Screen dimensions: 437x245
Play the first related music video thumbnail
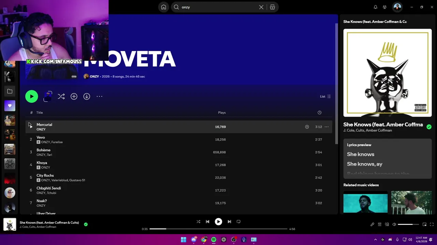point(365,203)
